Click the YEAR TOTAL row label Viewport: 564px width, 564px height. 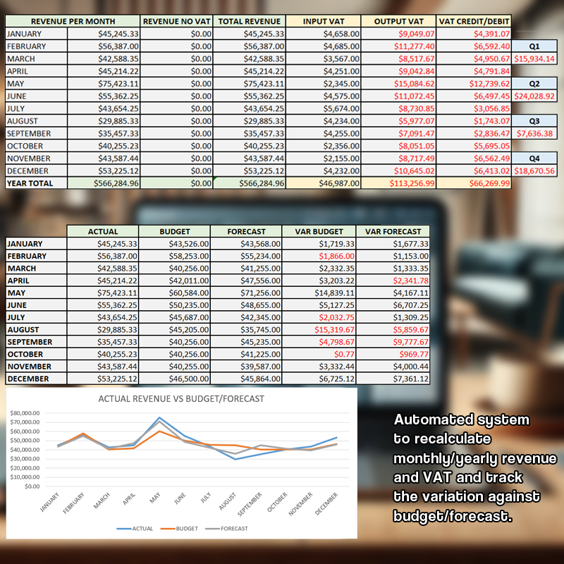pos(37,183)
